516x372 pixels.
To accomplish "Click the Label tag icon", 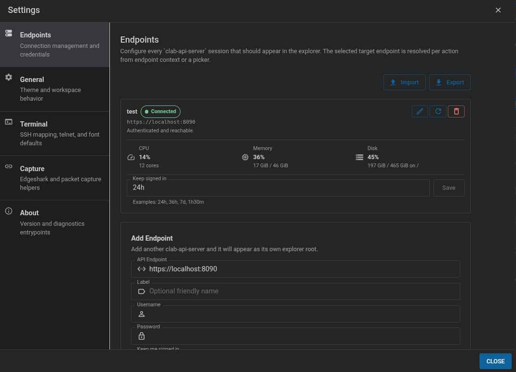I will click(x=142, y=291).
